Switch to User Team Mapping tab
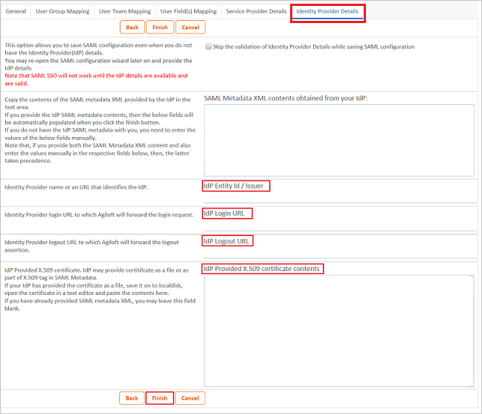The image size is (482, 414). pos(125,11)
